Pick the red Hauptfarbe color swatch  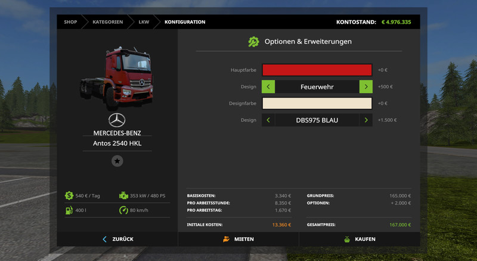[317, 70]
